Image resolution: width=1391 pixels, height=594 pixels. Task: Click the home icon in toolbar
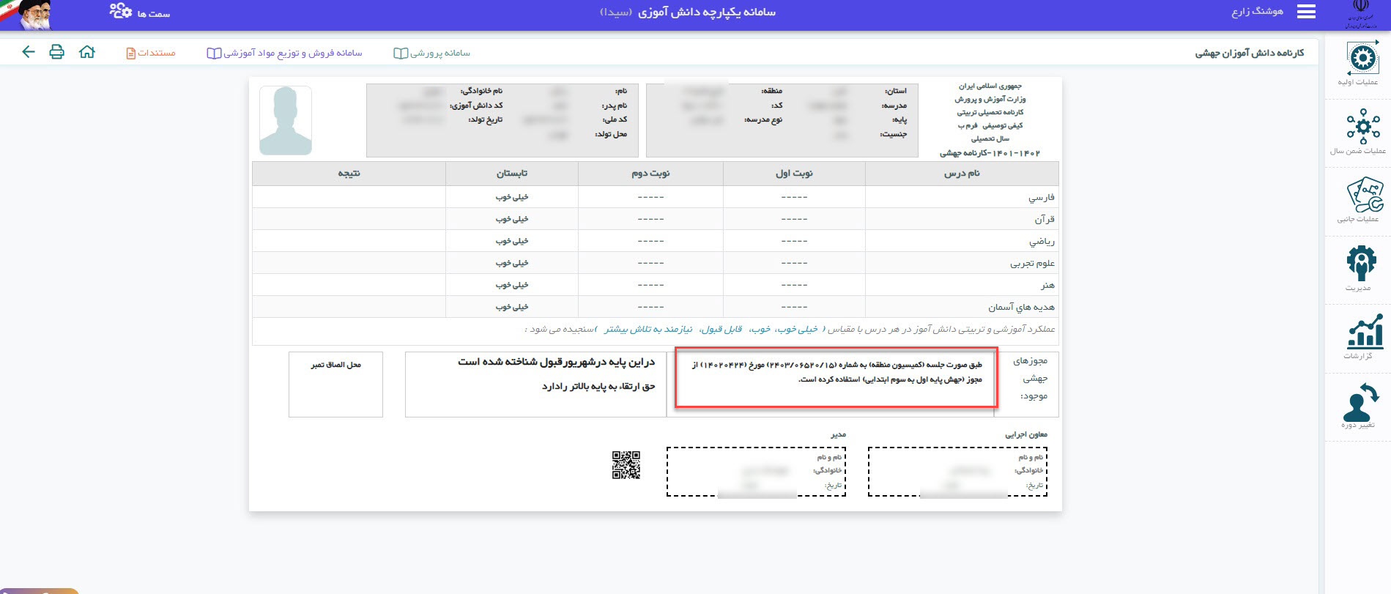87,52
